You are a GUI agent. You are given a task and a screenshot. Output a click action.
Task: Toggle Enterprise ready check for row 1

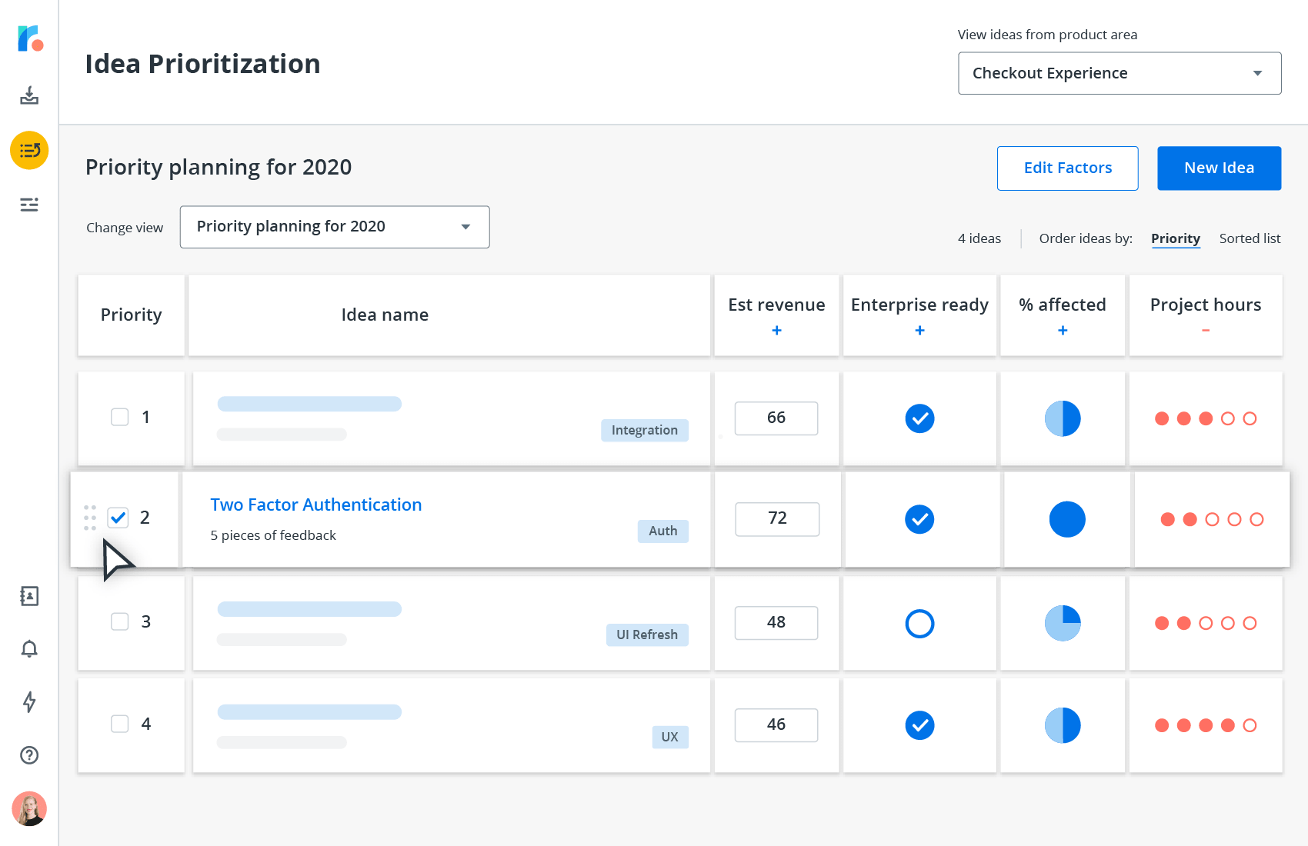pos(919,418)
